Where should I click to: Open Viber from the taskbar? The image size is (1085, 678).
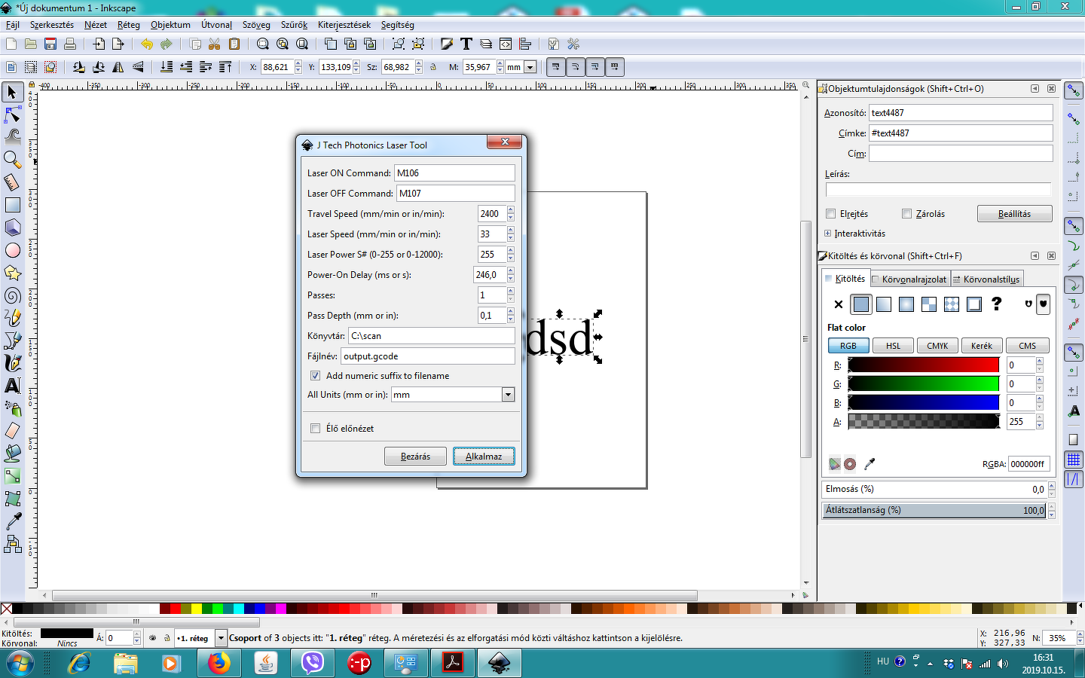312,663
